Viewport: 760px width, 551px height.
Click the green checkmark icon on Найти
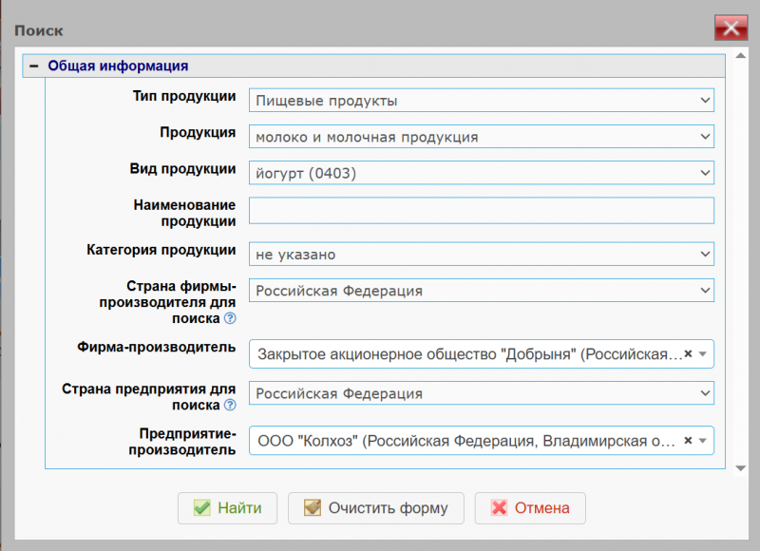(201, 508)
